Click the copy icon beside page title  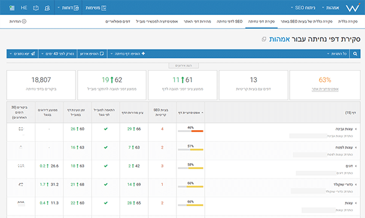(264, 39)
